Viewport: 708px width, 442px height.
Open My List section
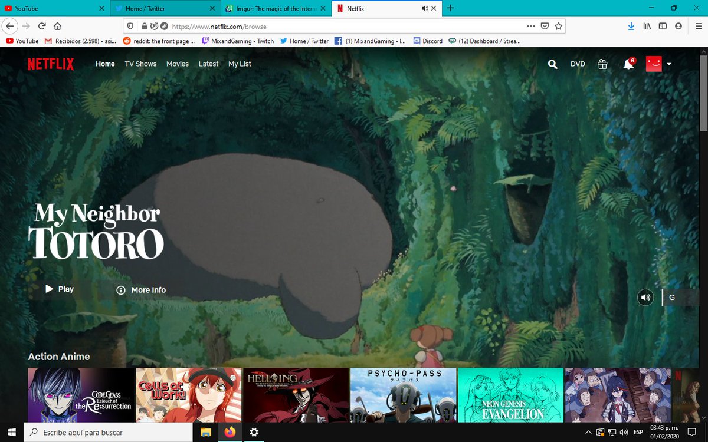click(240, 64)
